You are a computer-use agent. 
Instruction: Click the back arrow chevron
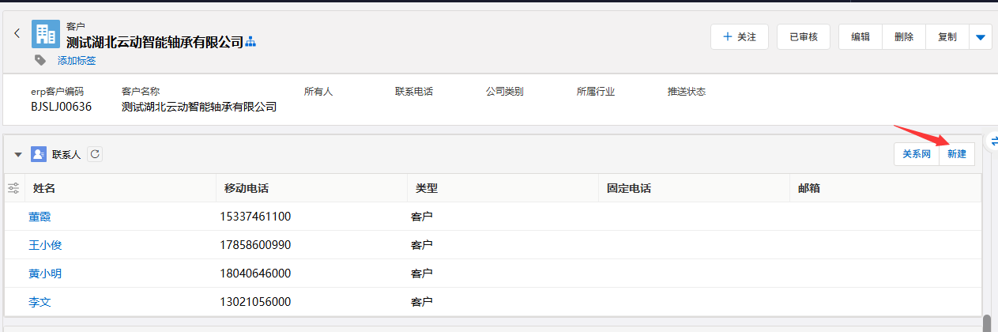point(17,33)
